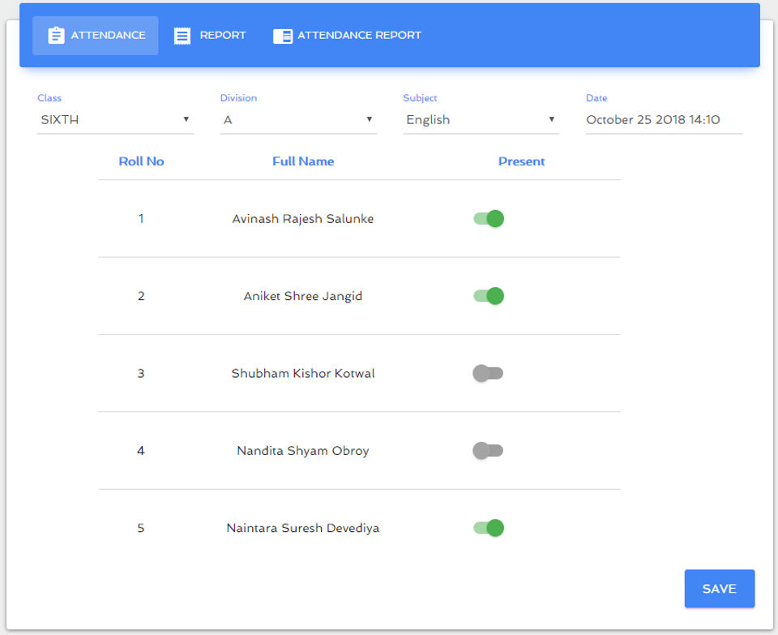Click roll number 3 in the table
Viewport: 778px width, 635px height.
point(141,373)
